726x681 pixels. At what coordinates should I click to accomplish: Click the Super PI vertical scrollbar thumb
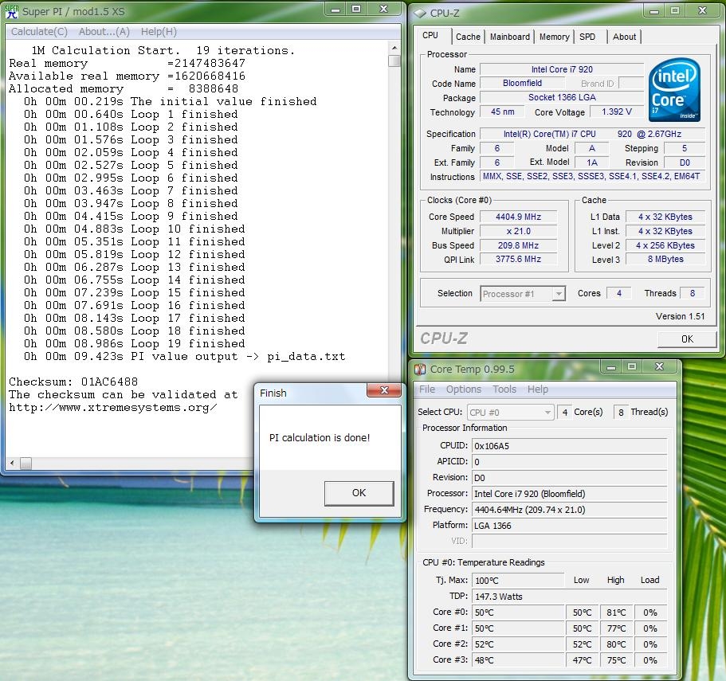pyautogui.click(x=394, y=61)
